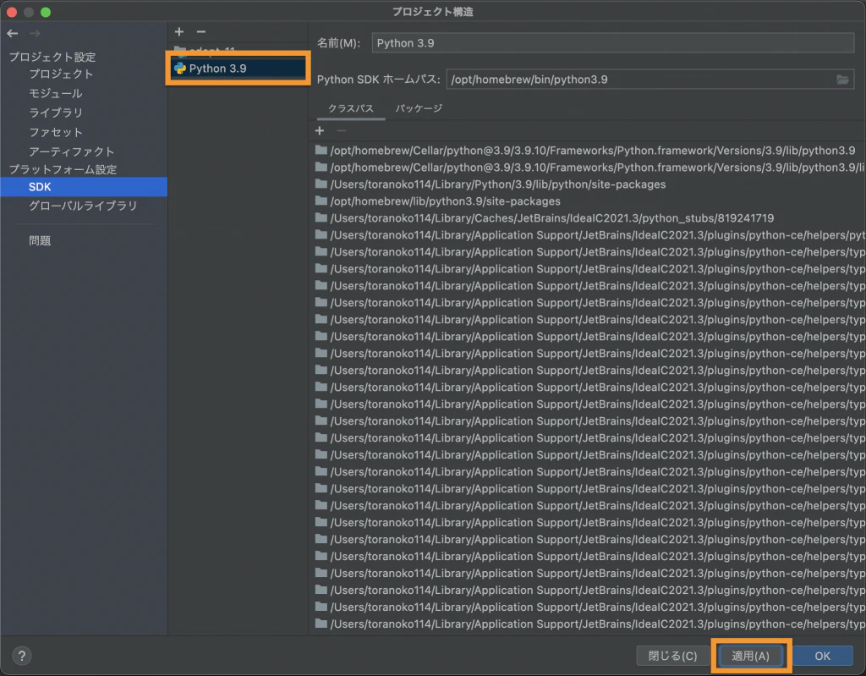Add a new SDK with plus icon
This screenshot has width=866, height=676.
point(179,31)
